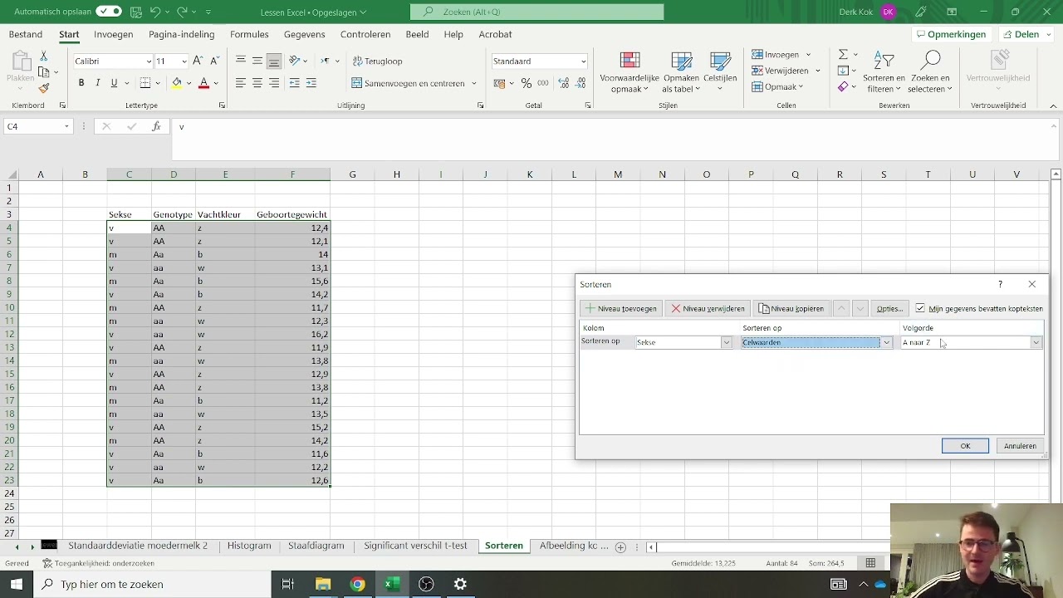Expand the Calibri font name dropdown
Image resolution: width=1063 pixels, height=598 pixels.
coord(149,61)
